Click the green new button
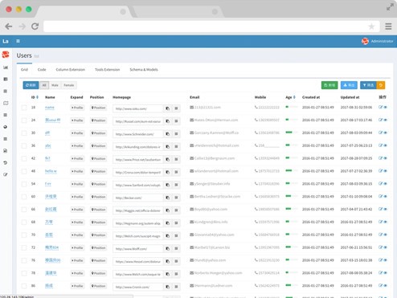This screenshot has height=298, width=397. 329,85
